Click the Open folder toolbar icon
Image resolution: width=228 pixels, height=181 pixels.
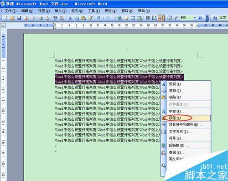12,18
